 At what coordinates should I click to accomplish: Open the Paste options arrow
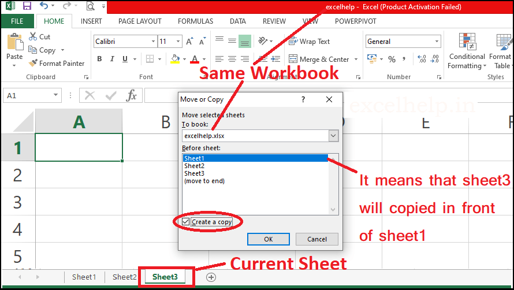(14, 66)
